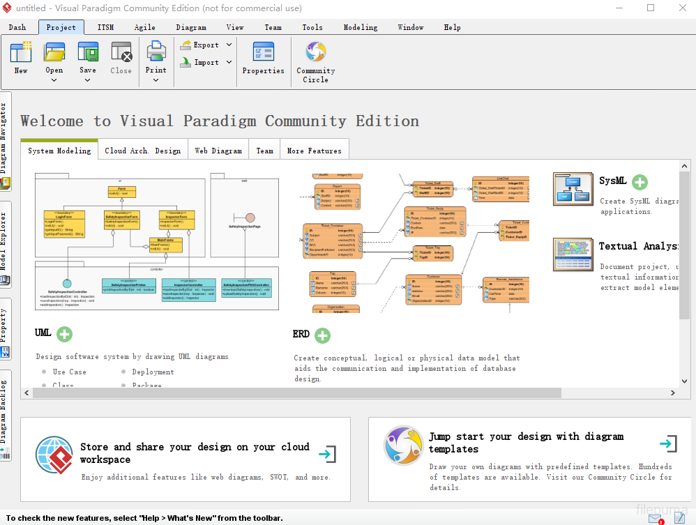Click the green plus beside UML
Viewport: 696px width, 525px height.
point(64,334)
